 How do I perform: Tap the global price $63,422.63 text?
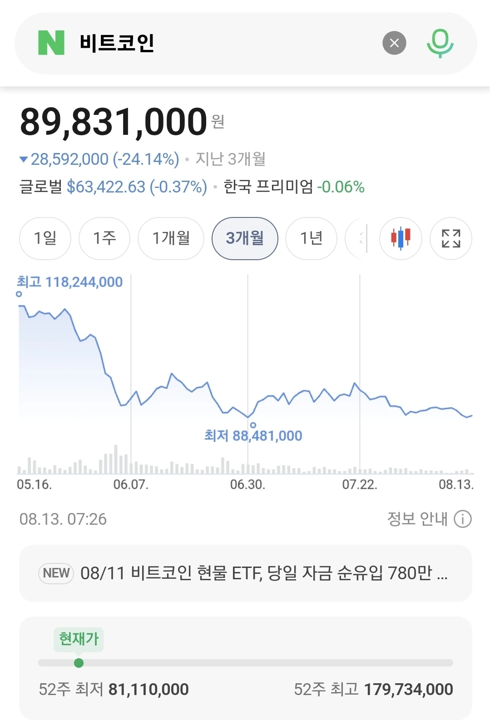106,187
